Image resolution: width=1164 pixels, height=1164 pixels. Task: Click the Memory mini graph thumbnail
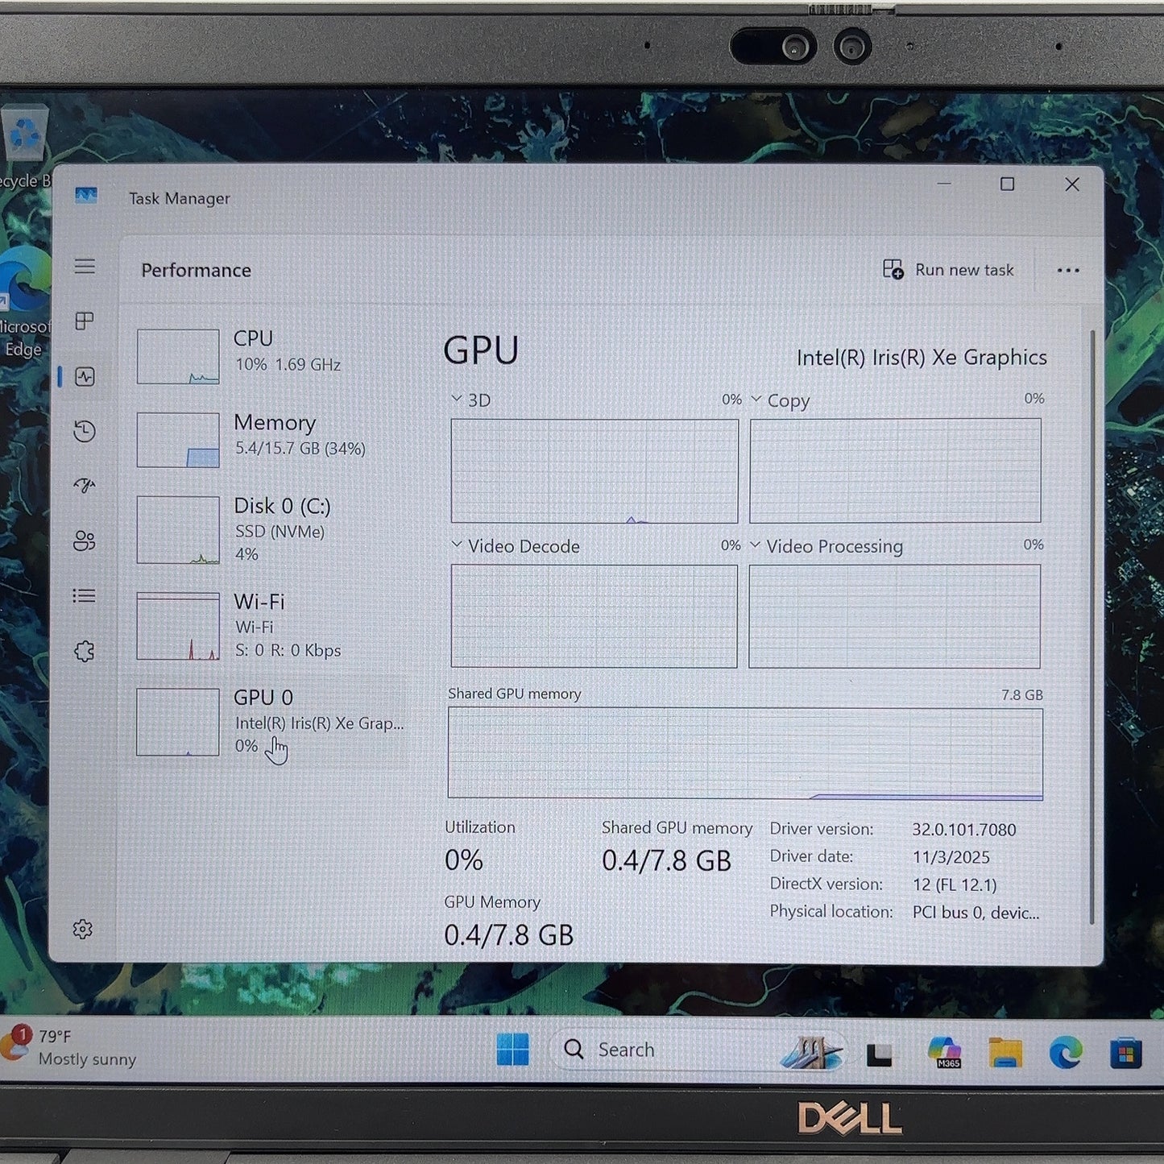tap(178, 440)
